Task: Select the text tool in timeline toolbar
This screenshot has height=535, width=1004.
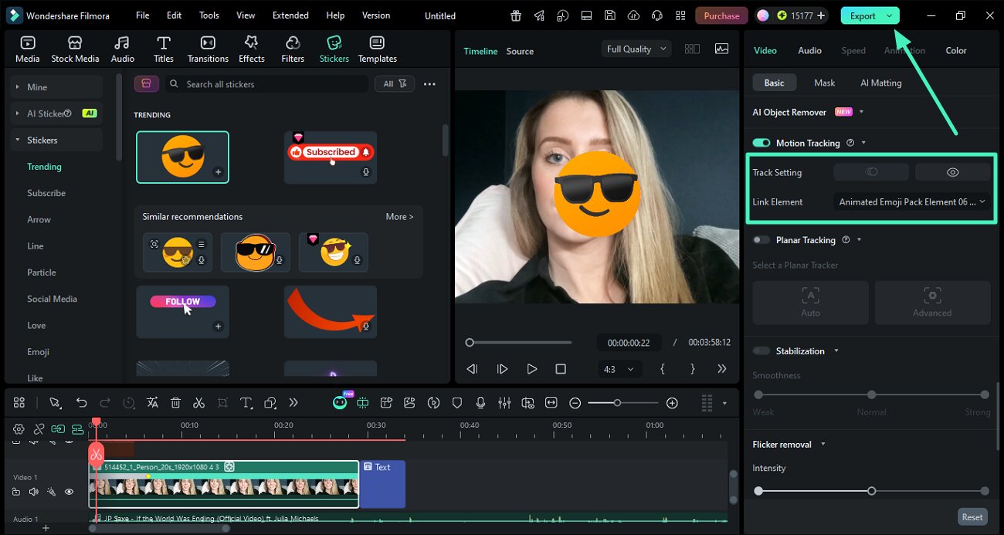Action: [246, 402]
